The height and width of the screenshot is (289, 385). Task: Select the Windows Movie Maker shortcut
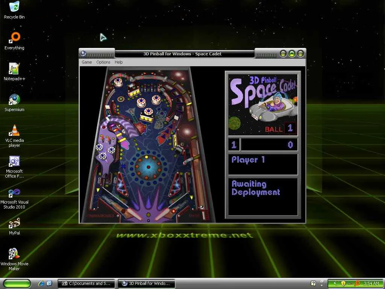(x=14, y=260)
